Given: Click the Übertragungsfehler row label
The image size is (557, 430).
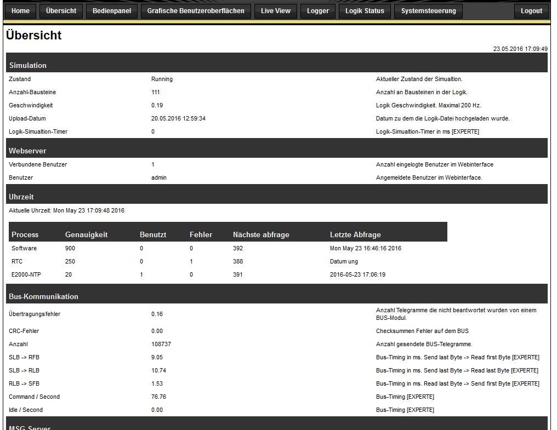Looking at the screenshot, I should point(35,314).
